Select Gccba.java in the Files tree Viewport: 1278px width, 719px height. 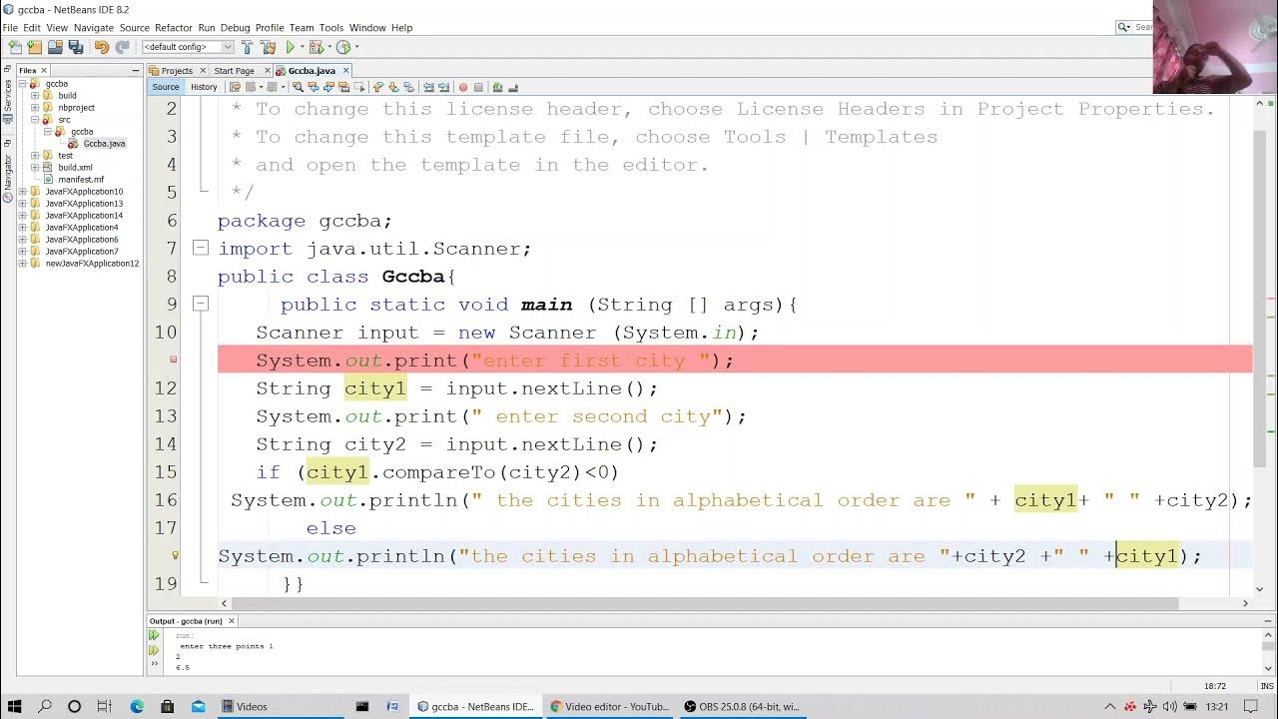[x=104, y=144]
